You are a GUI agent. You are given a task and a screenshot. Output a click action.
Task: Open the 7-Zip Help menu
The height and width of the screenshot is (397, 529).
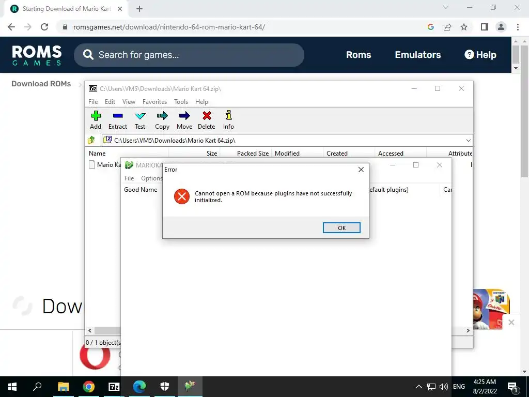[202, 102]
